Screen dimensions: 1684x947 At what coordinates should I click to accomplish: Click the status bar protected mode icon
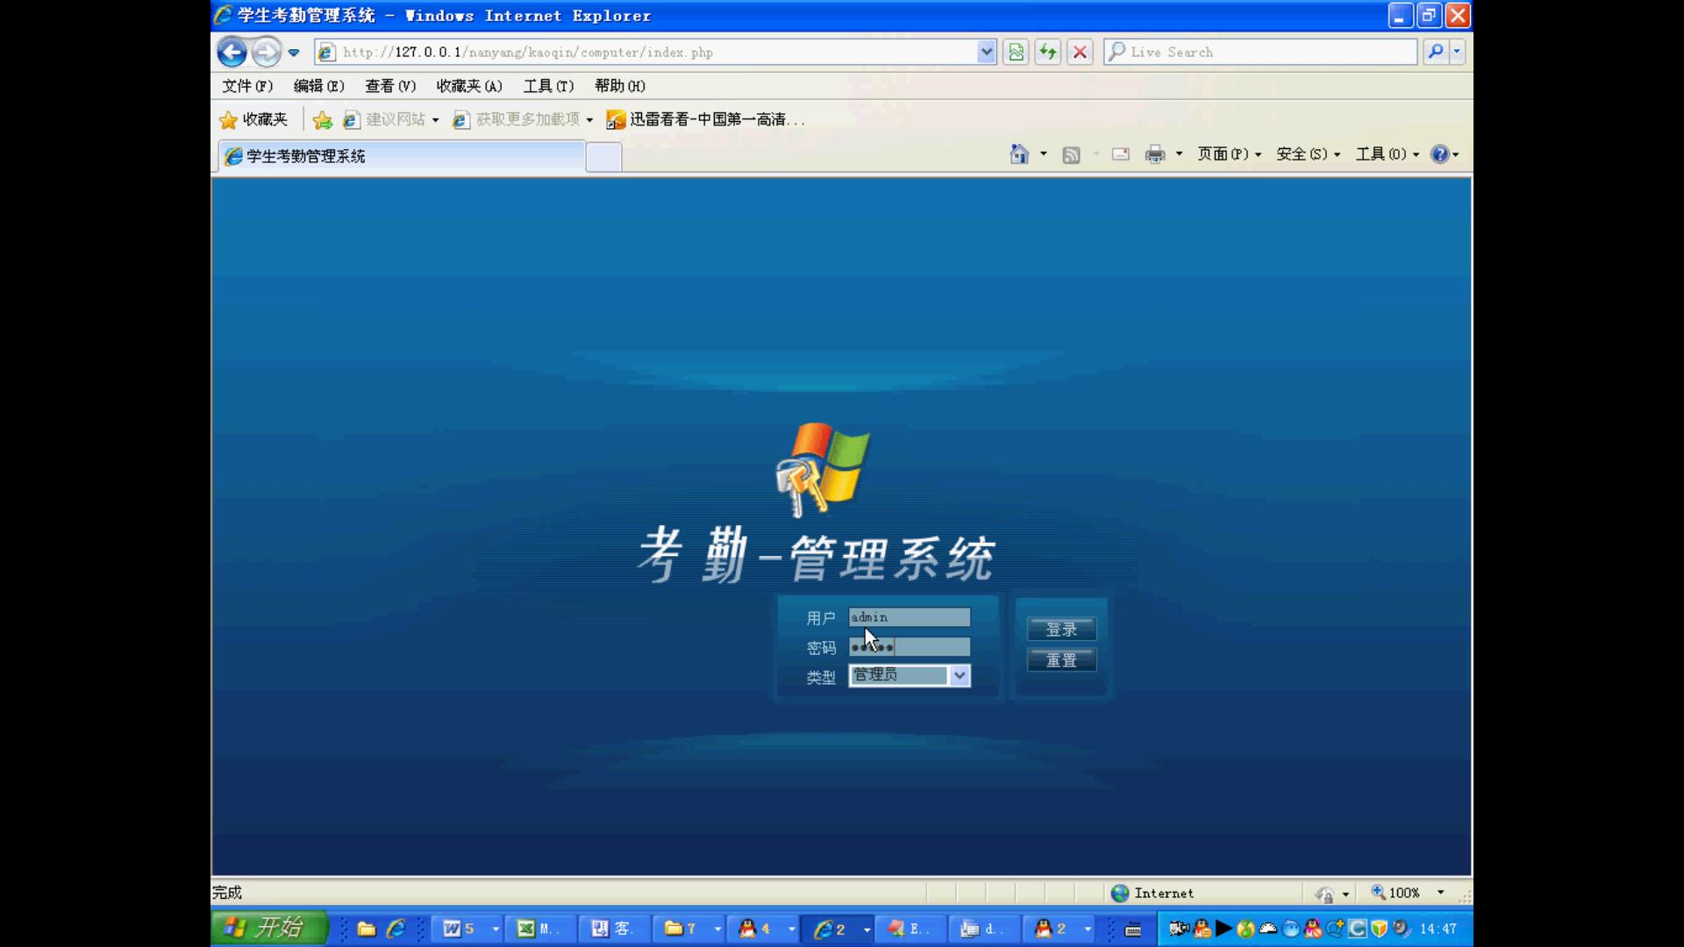tap(1324, 894)
